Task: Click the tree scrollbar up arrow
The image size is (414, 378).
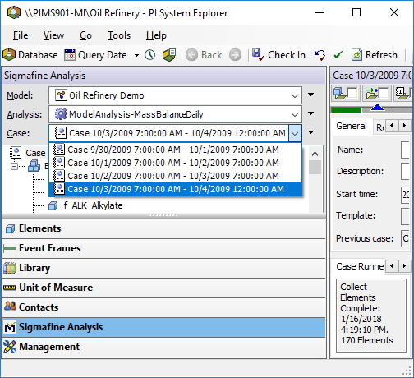Action: [x=315, y=154]
